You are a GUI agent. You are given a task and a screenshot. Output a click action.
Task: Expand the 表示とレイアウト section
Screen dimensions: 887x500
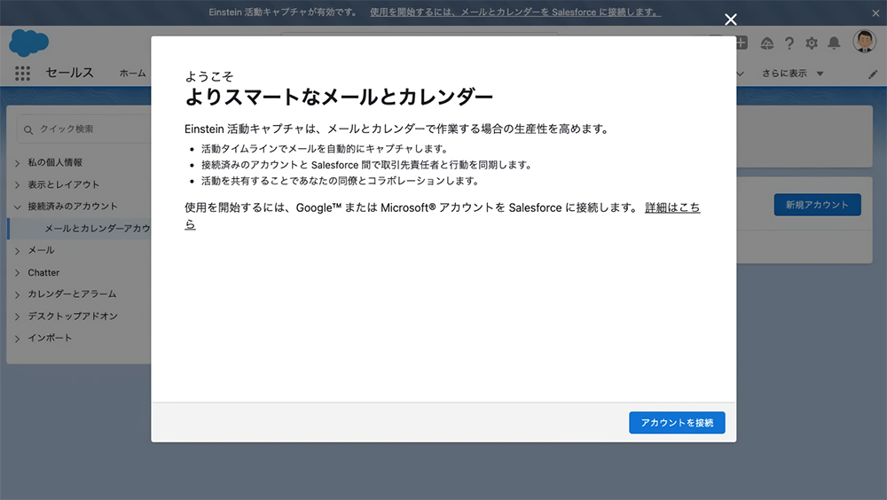click(x=63, y=184)
